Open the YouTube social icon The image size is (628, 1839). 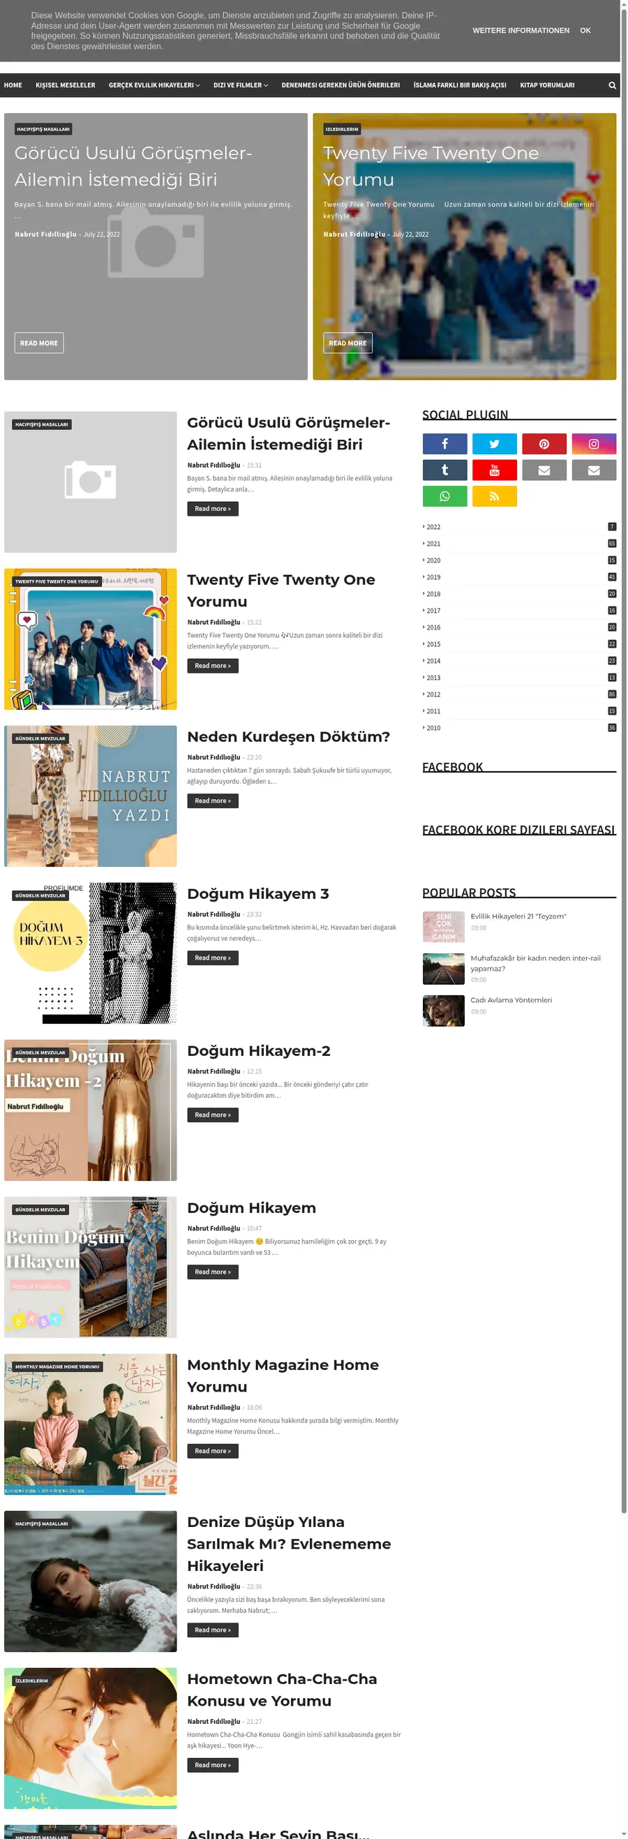tap(495, 470)
